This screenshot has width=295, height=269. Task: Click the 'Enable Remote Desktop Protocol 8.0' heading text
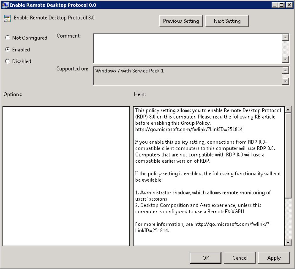point(54,18)
